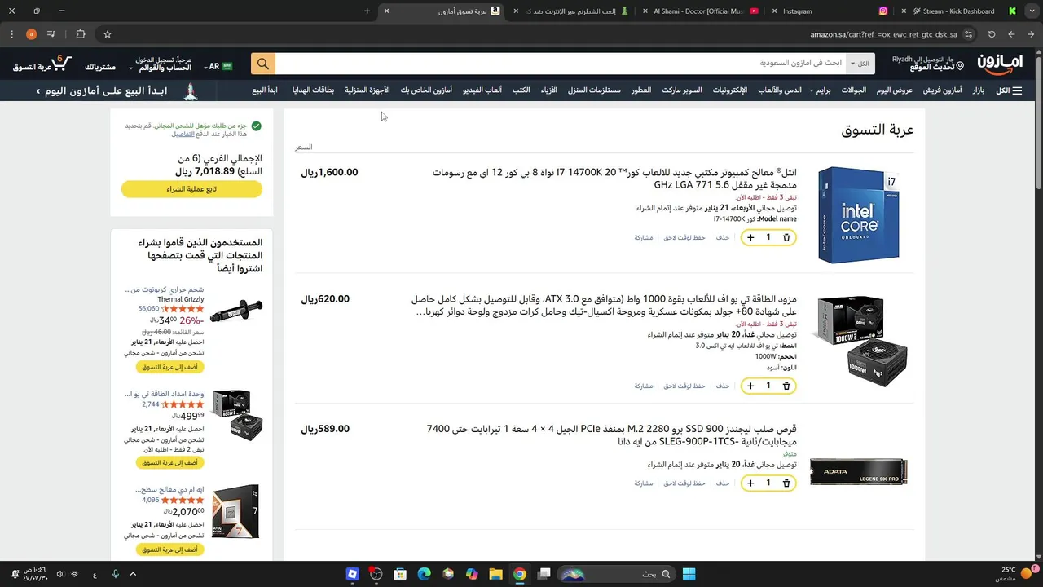Add AMD processor 2,070 to cart

(x=170, y=549)
